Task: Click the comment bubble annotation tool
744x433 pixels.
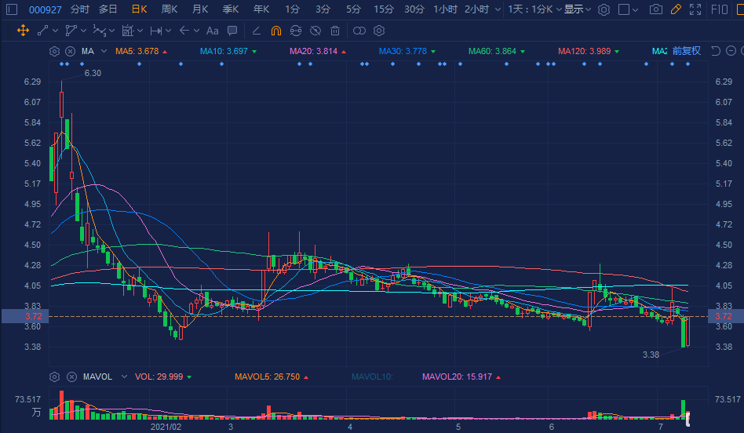Action: click(232, 31)
